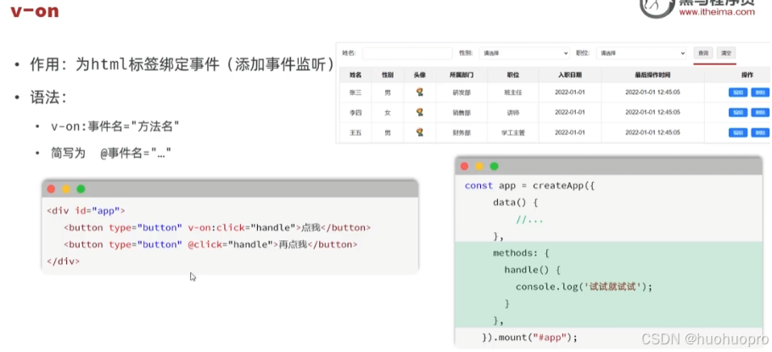Click the 姓名 column header

click(x=355, y=75)
